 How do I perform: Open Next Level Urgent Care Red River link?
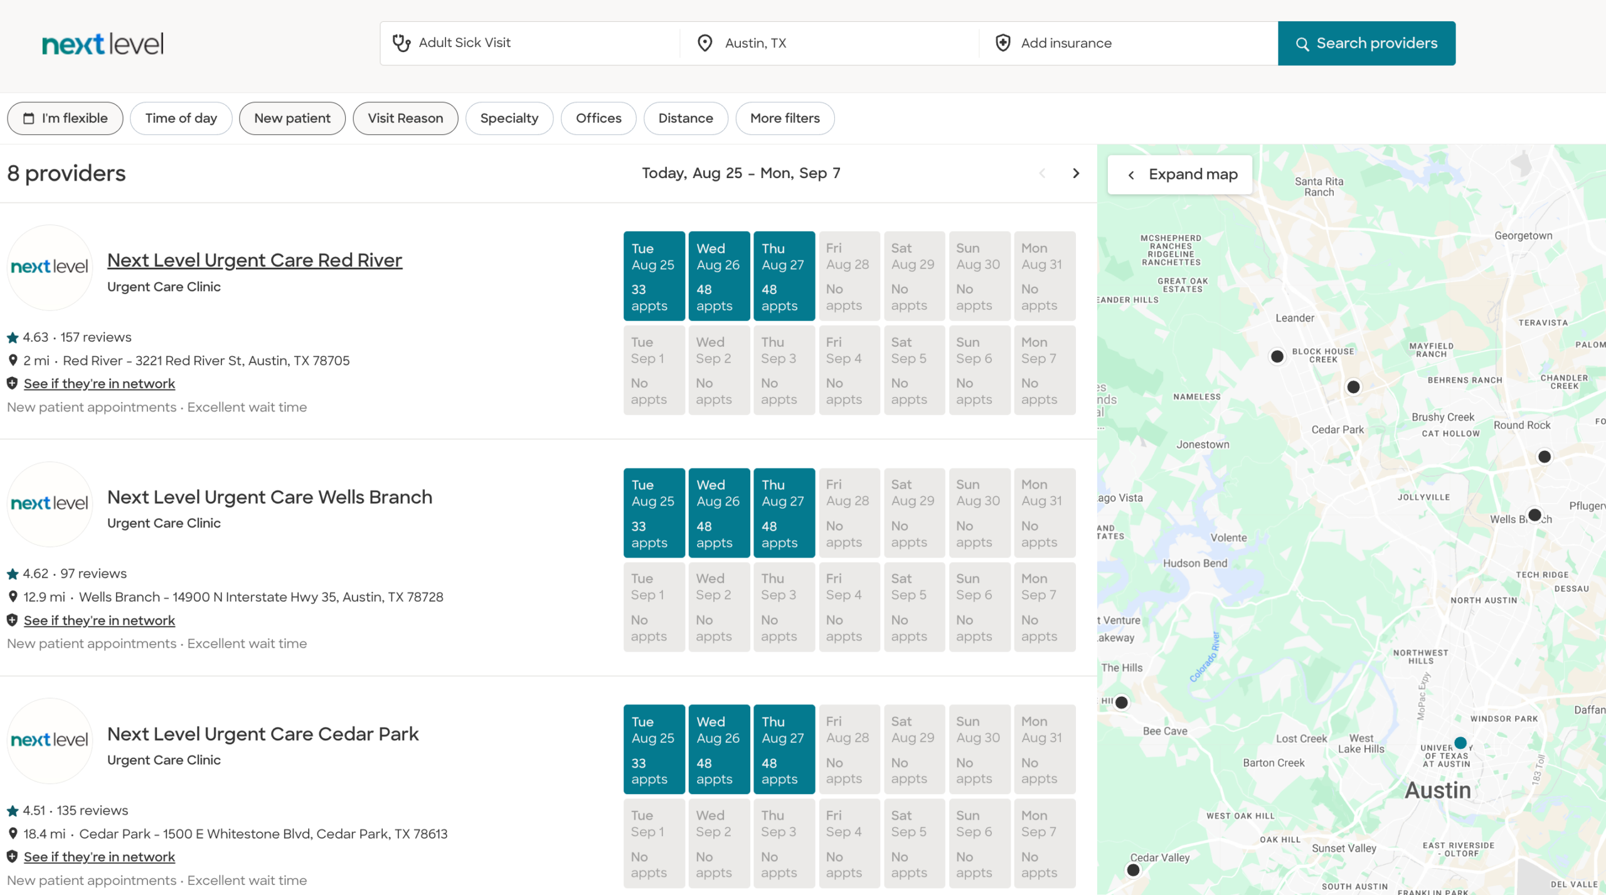click(x=255, y=260)
